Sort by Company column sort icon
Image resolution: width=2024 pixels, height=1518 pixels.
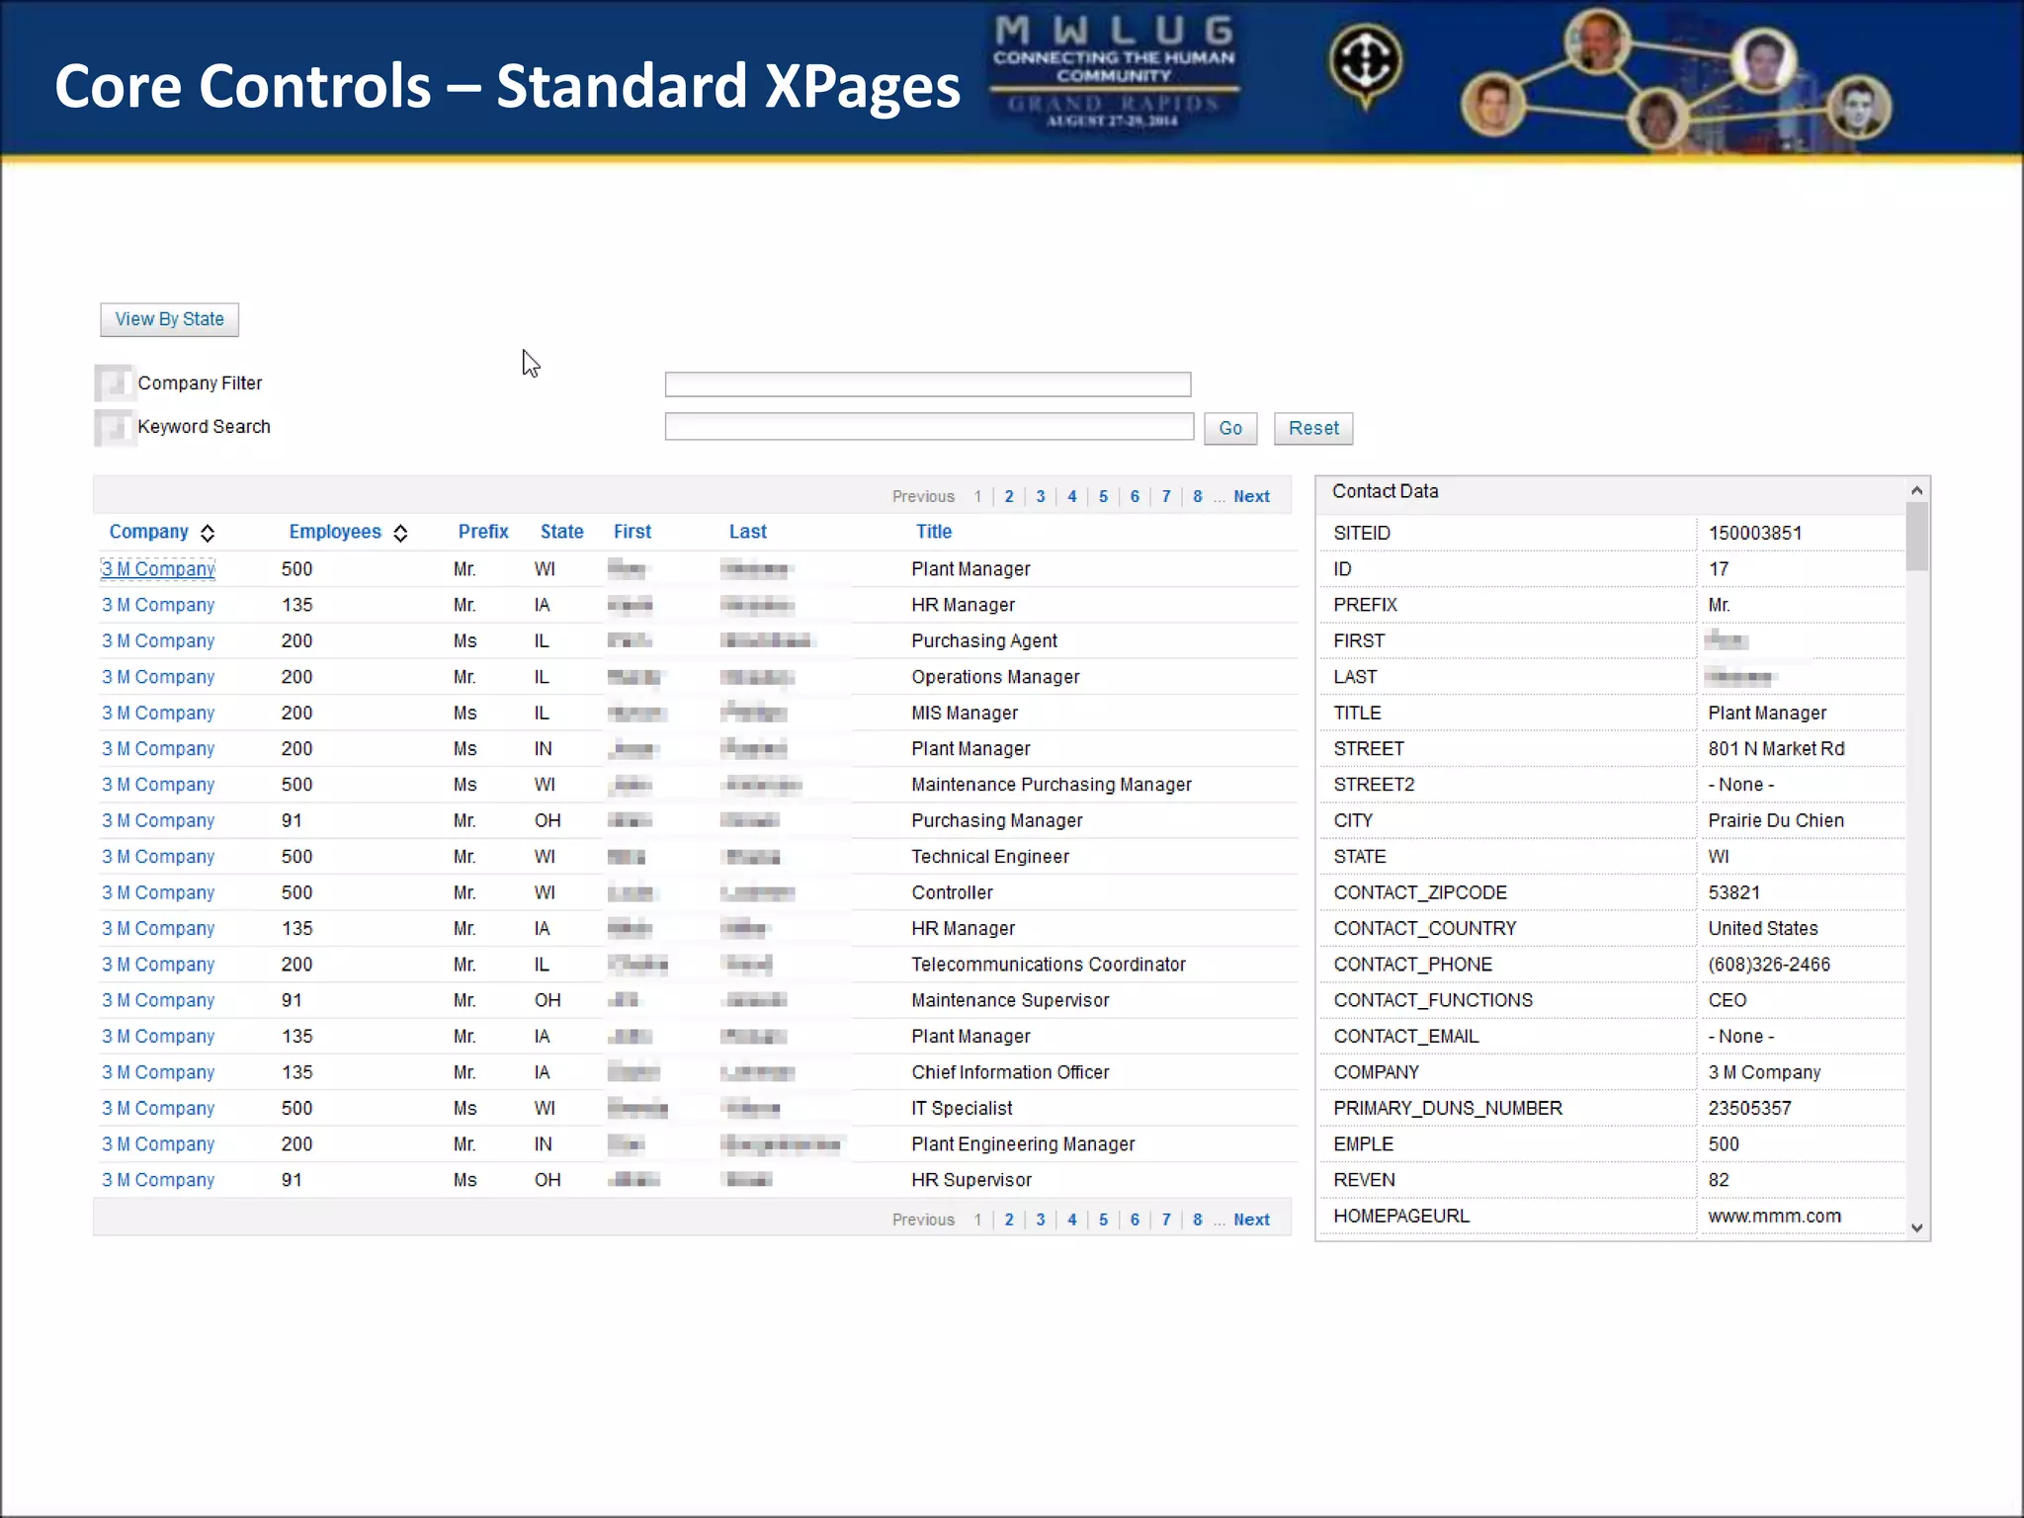click(x=208, y=534)
